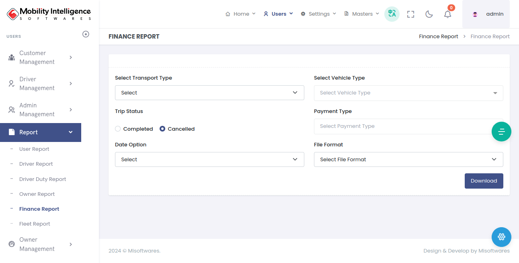This screenshot has height=263, width=519.
Task: Open the Select File Format dropdown
Action: 408,160
